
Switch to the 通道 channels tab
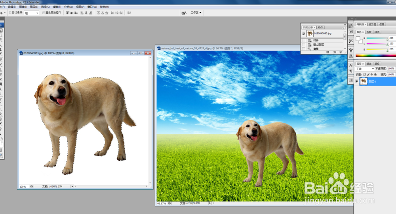[x=369, y=63]
